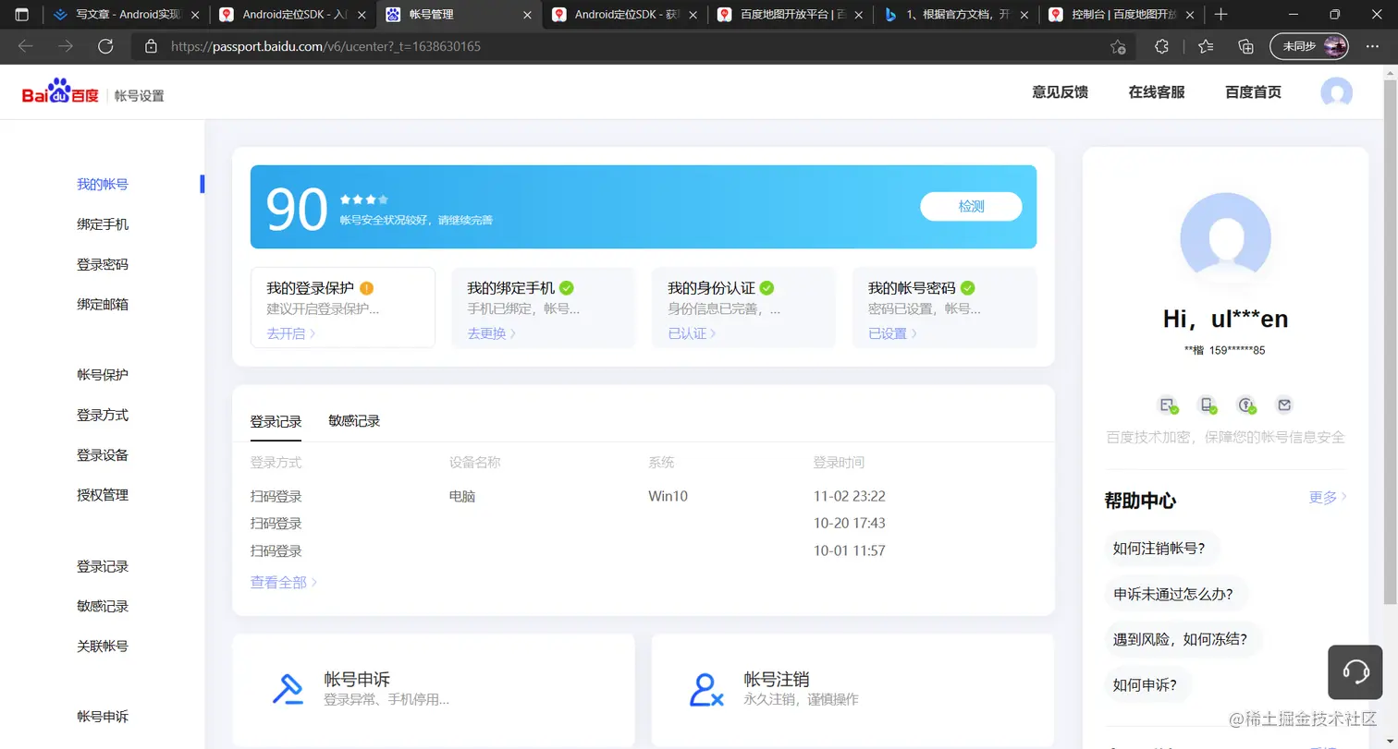Go back to the previous page
This screenshot has height=749, width=1398.
click(26, 46)
